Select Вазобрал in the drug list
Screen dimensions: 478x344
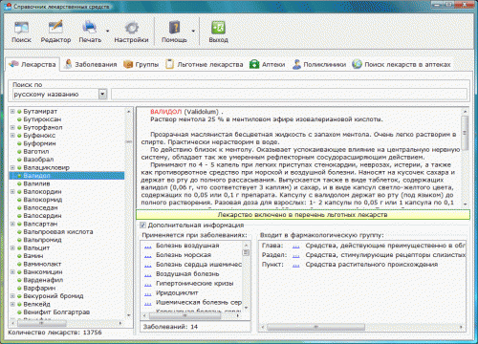click(38, 160)
